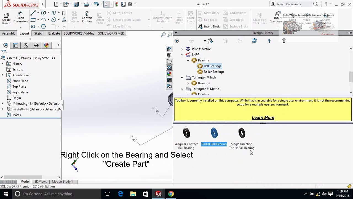The width and height of the screenshot is (353, 199).
Task: Click the Design Library back arrow
Action: pos(177,41)
